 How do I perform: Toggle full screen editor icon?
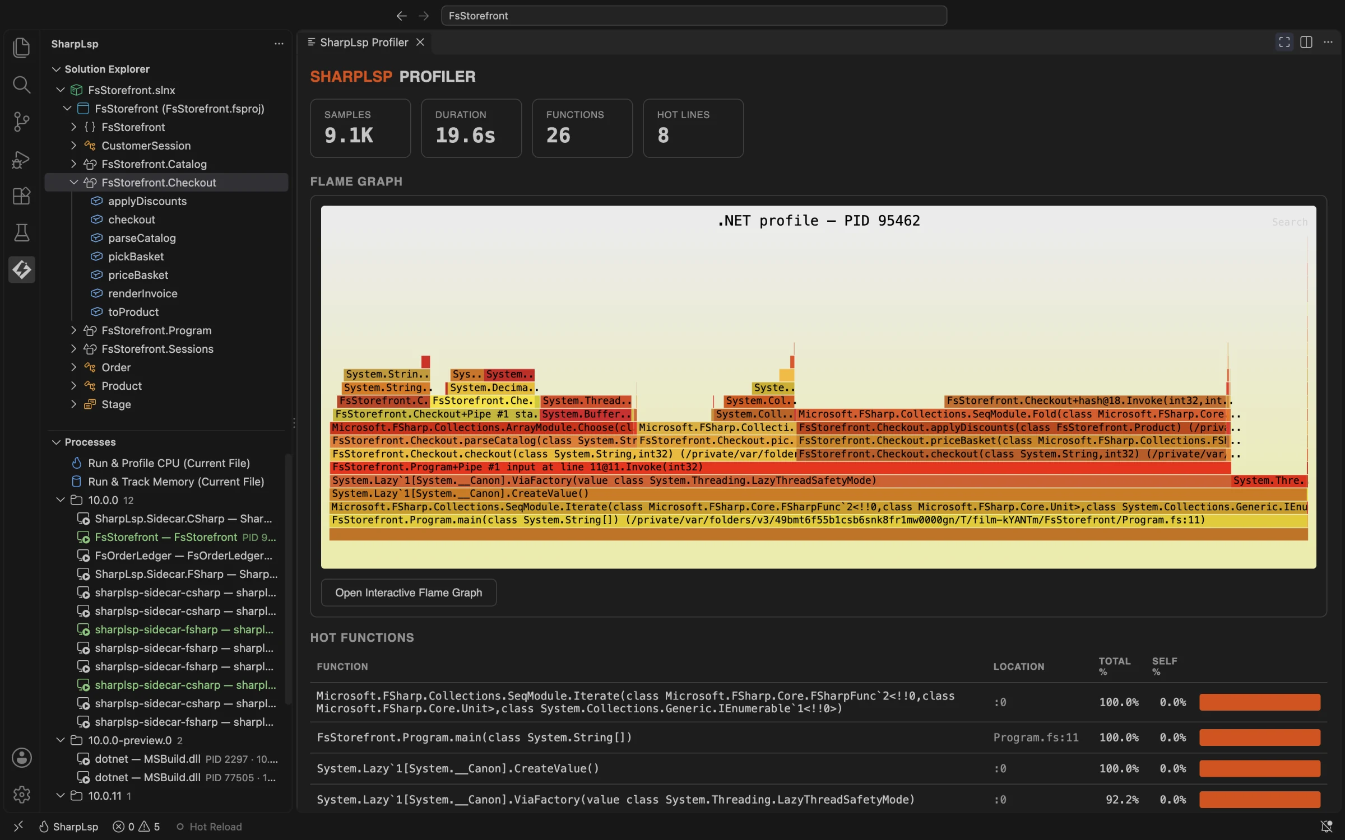coord(1284,42)
